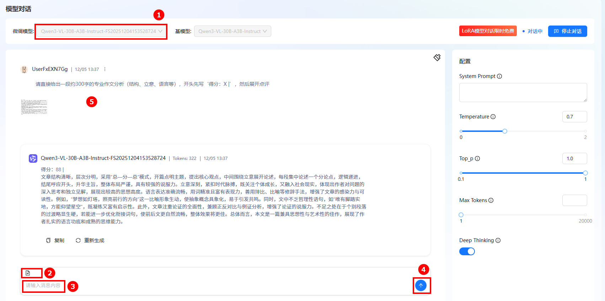Open the three-dot menu beside user message

click(x=105, y=69)
